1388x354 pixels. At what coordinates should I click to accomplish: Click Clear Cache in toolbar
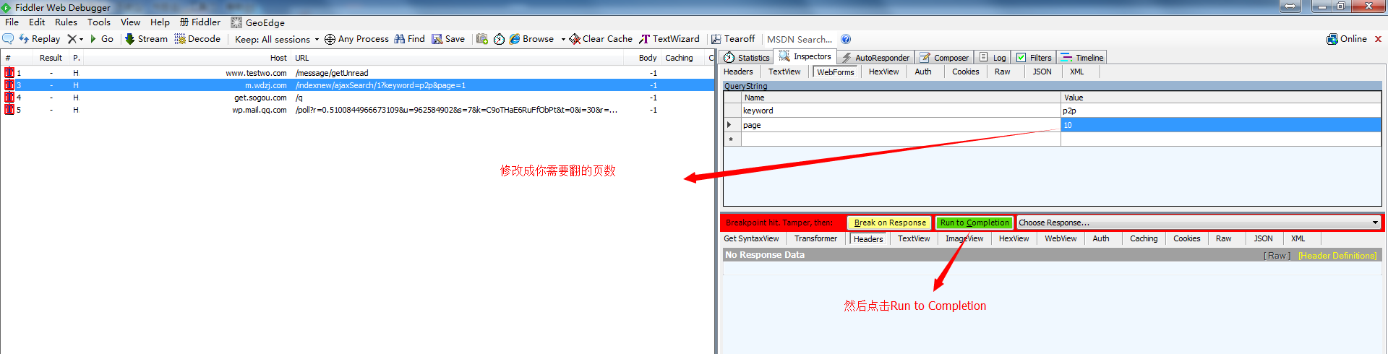coord(601,39)
